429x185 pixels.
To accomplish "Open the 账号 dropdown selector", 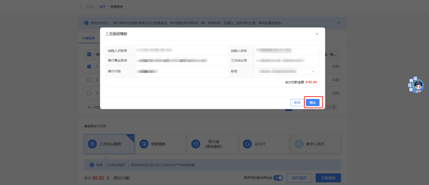I will click(x=286, y=71).
